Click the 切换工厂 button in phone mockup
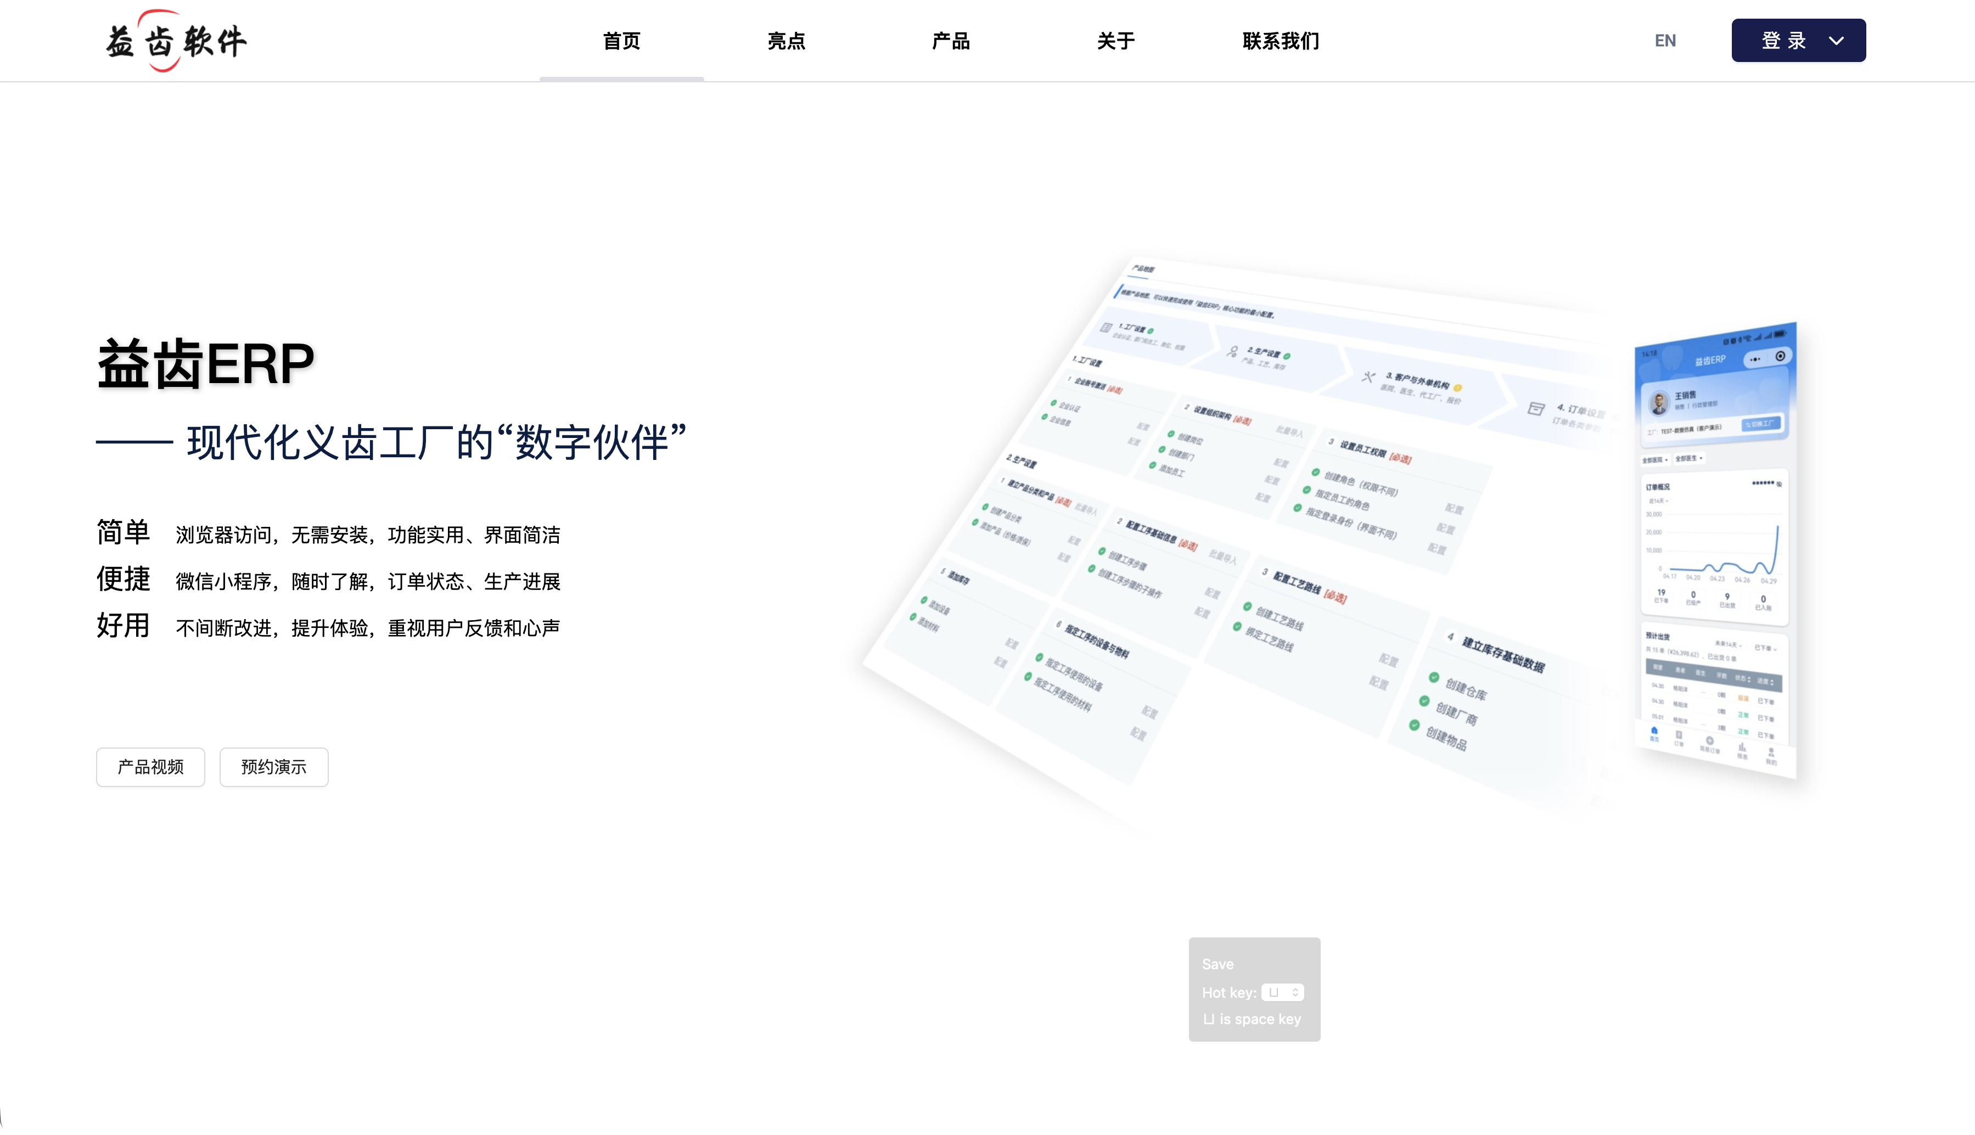 (x=1761, y=423)
